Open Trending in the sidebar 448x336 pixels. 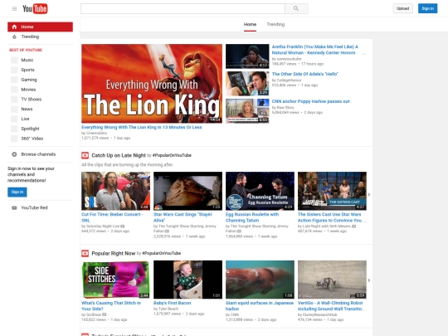tap(30, 37)
